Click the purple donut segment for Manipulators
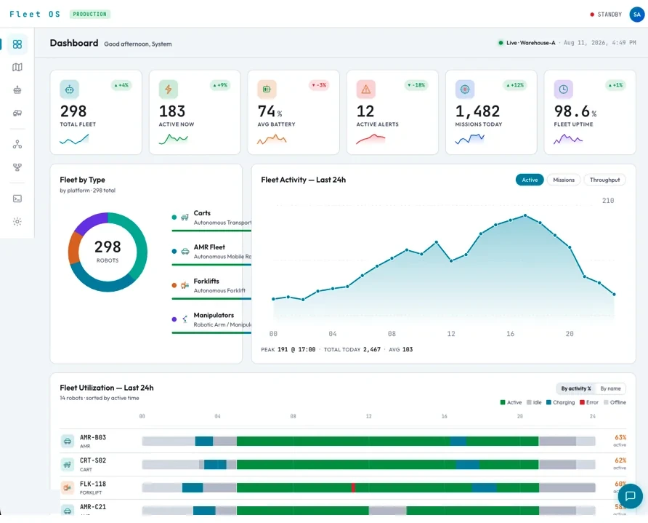This screenshot has height=523, width=648. pos(89,223)
